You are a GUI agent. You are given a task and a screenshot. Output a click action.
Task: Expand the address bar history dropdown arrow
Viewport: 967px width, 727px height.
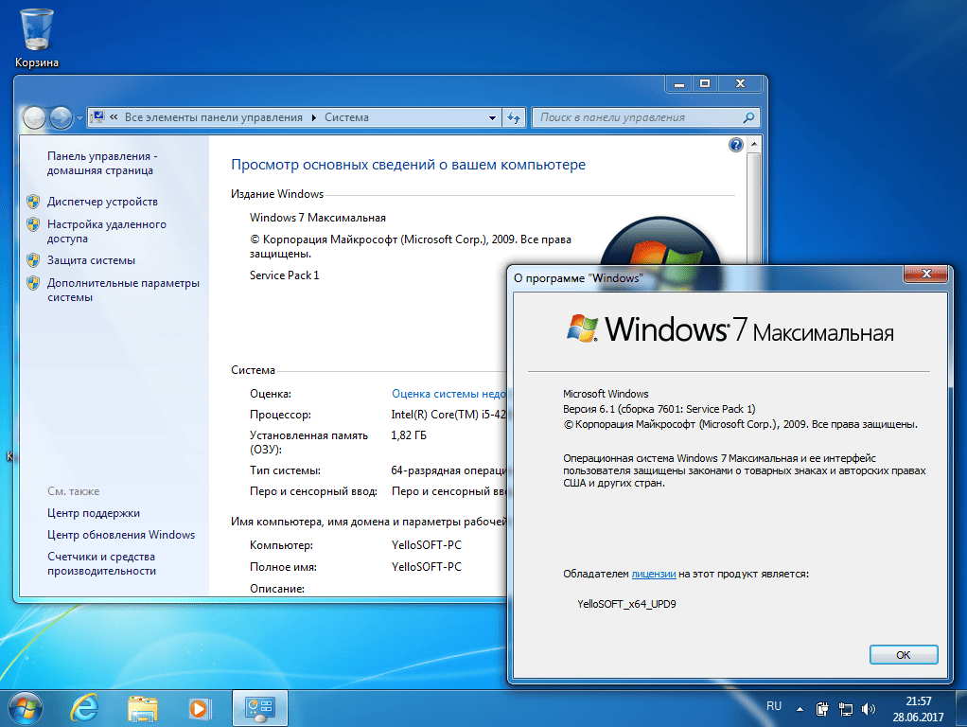point(492,118)
